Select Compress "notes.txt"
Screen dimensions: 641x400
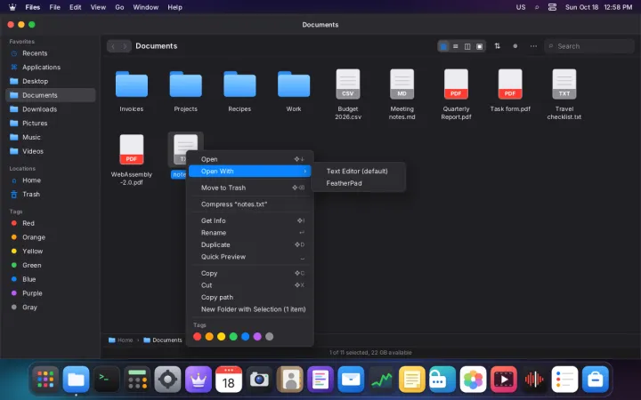(x=249, y=204)
